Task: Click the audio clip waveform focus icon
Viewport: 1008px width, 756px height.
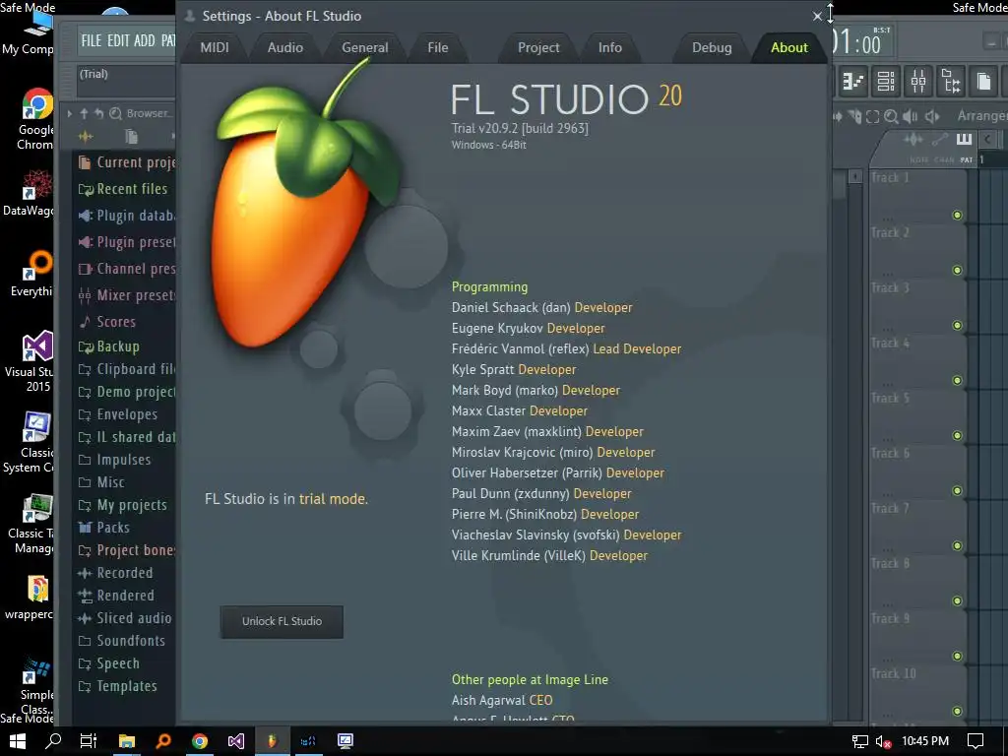Action: tap(913, 140)
